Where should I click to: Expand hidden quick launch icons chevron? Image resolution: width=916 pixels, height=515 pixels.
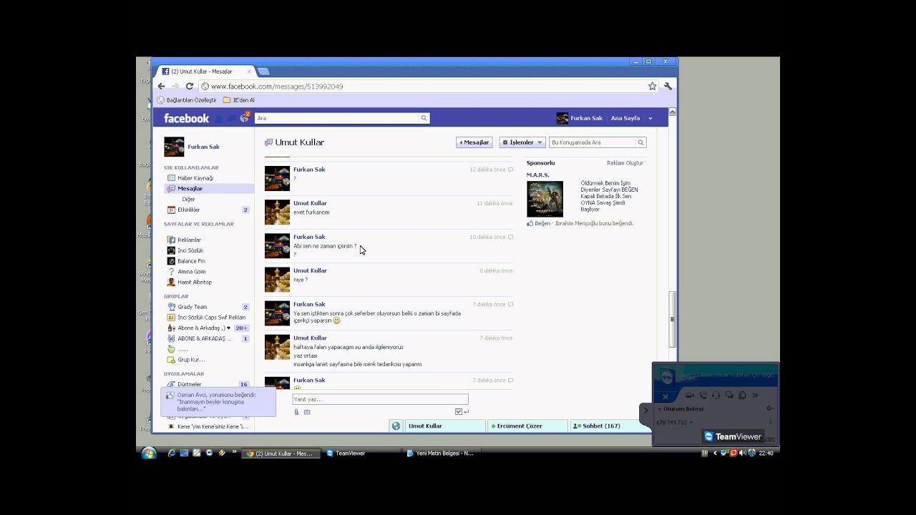[234, 452]
